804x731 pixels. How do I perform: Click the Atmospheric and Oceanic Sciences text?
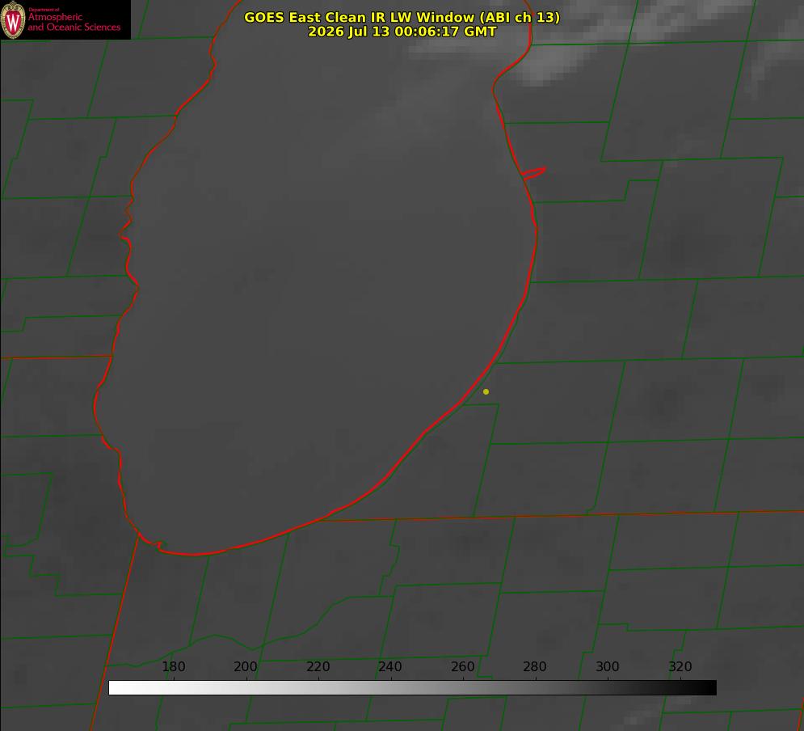(74, 22)
